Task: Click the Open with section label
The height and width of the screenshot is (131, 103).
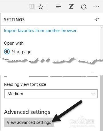Action: [x=14, y=43]
